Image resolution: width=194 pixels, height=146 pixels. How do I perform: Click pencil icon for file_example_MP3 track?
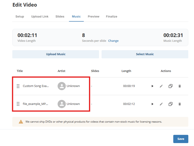(x=161, y=104)
